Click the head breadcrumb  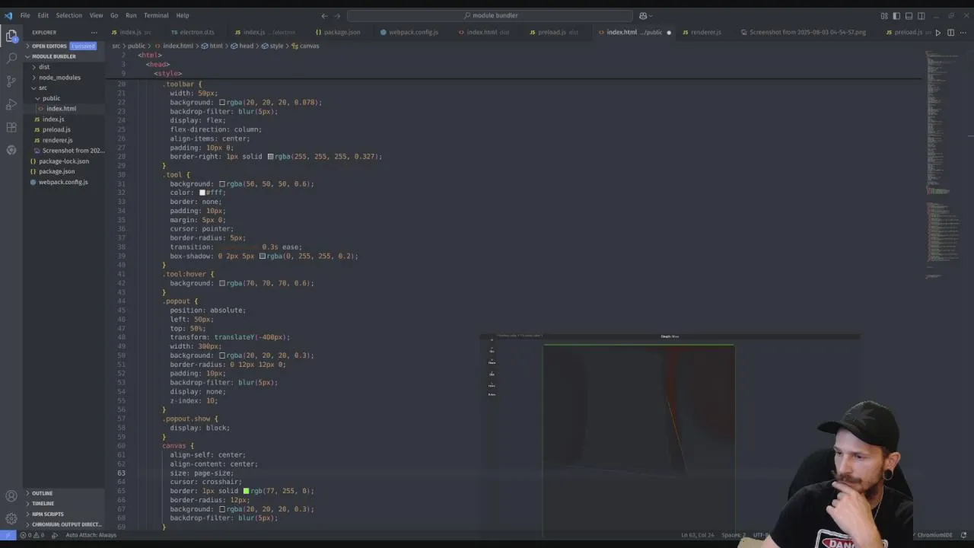point(246,46)
